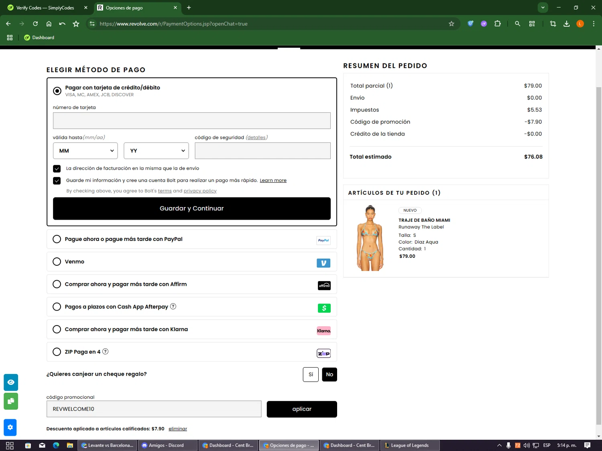Switch to Amigos Discord taskbar window

coord(168,445)
